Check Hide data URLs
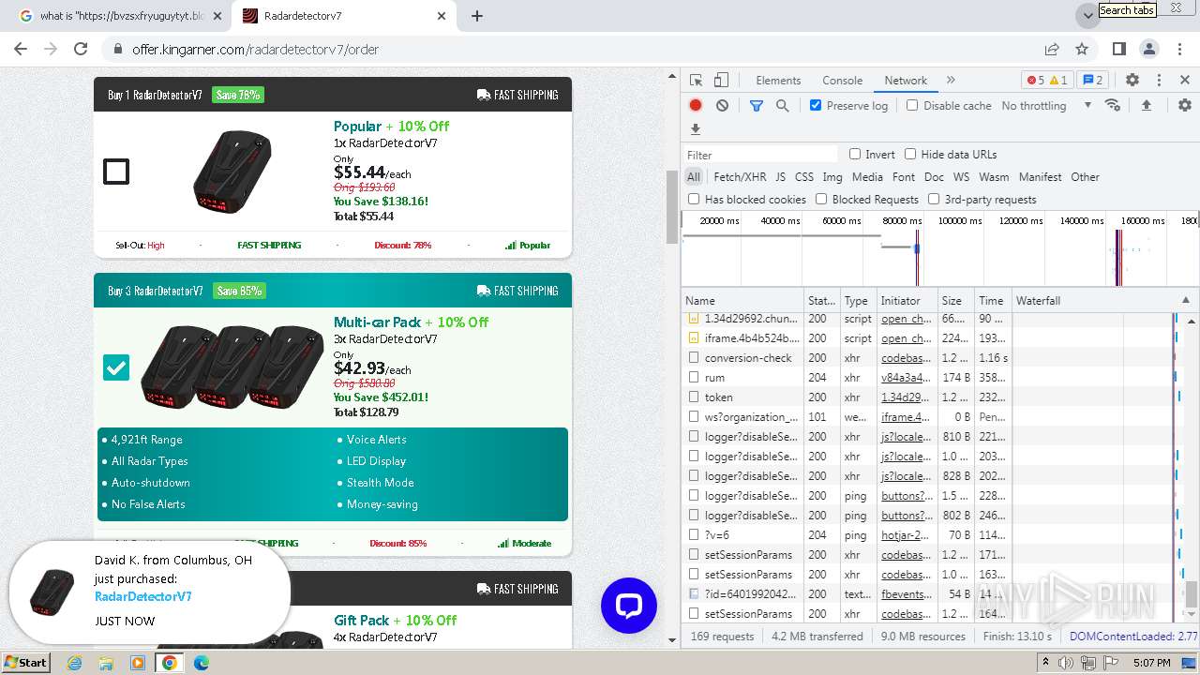 910,155
